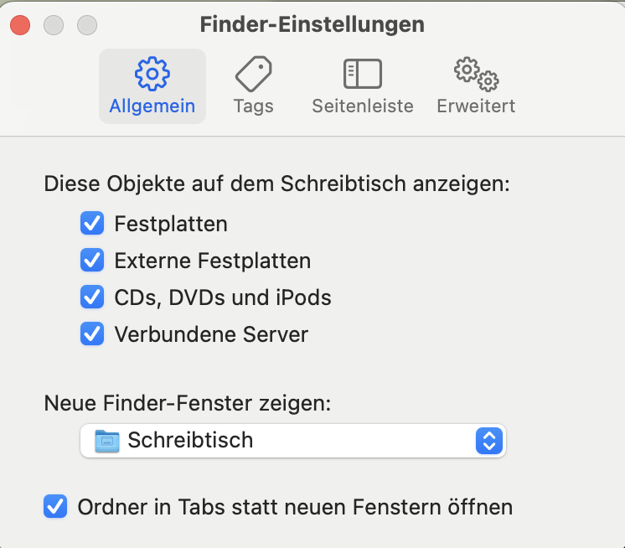Switch to the Seitenleiste tab label
Image resolution: width=625 pixels, height=548 pixels.
[x=362, y=106]
